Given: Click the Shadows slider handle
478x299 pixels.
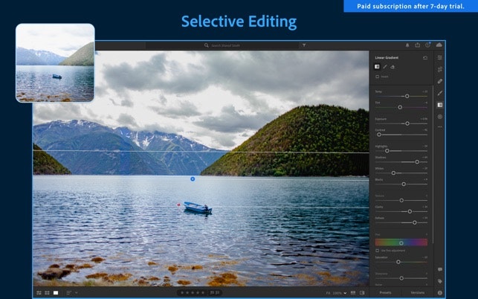Looking at the screenshot, I should (x=417, y=162).
